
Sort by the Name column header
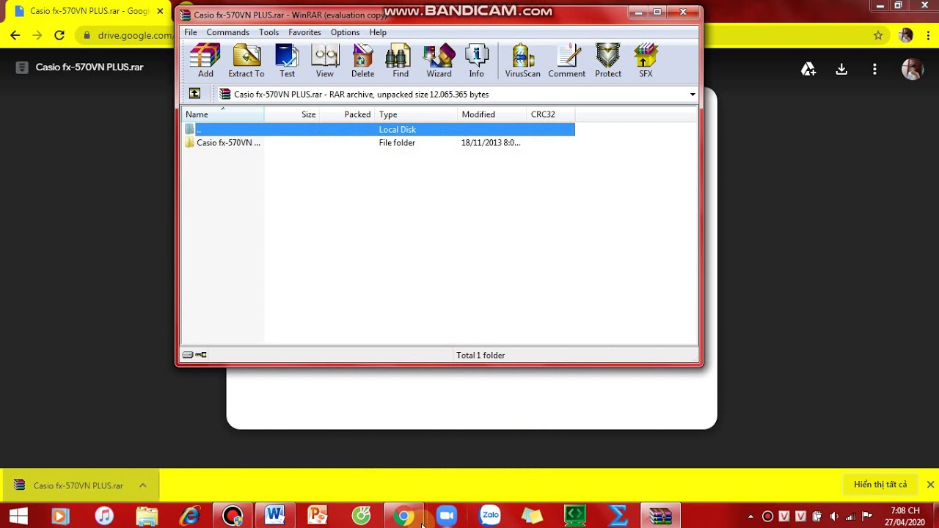223,114
